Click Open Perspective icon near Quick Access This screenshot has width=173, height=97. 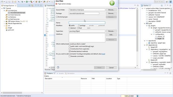coord(167,2)
